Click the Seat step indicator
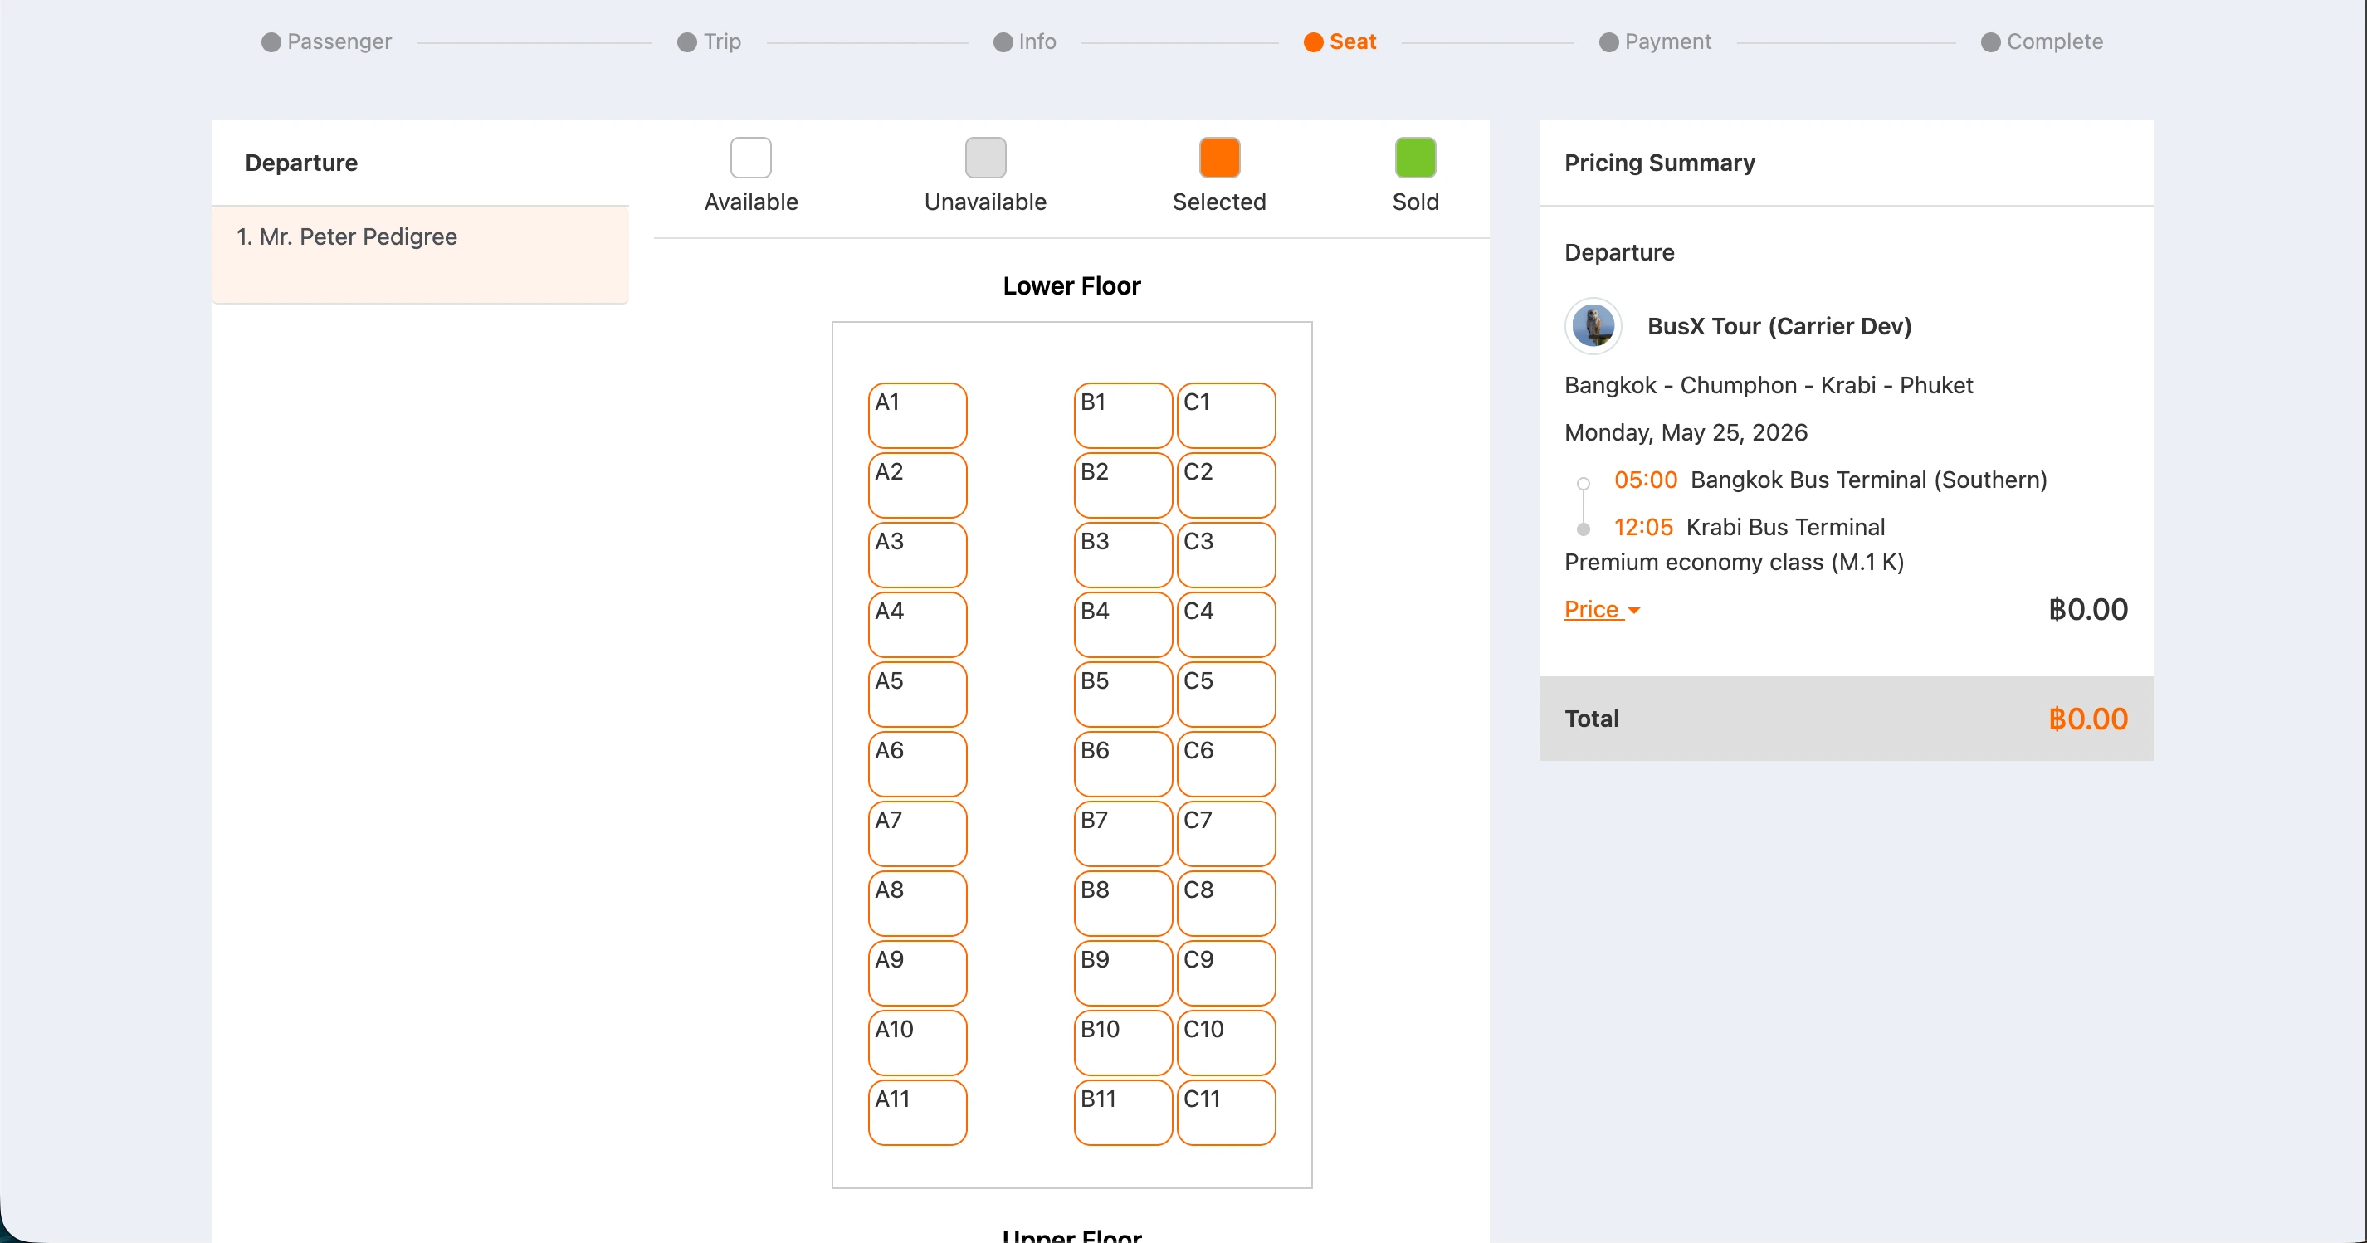 pos(1340,41)
